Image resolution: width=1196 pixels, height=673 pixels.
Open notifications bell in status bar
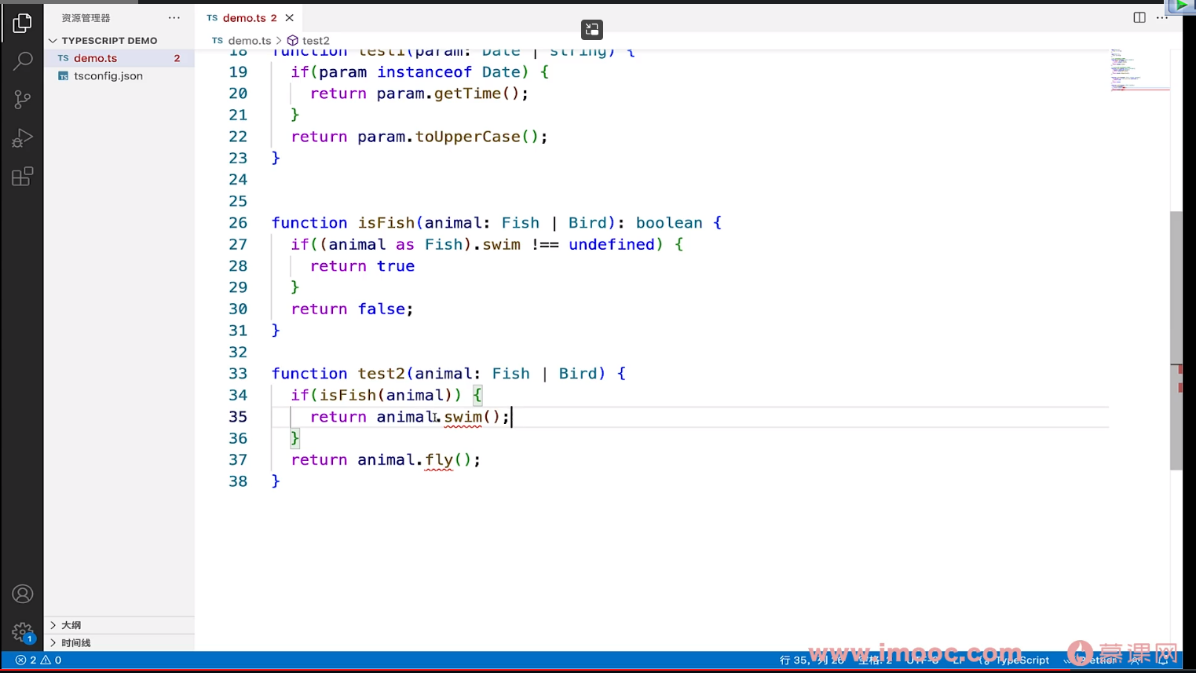point(1163,660)
